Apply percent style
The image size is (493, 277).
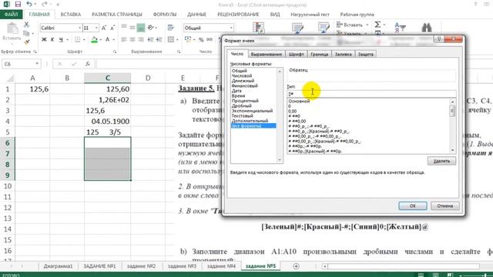201,39
